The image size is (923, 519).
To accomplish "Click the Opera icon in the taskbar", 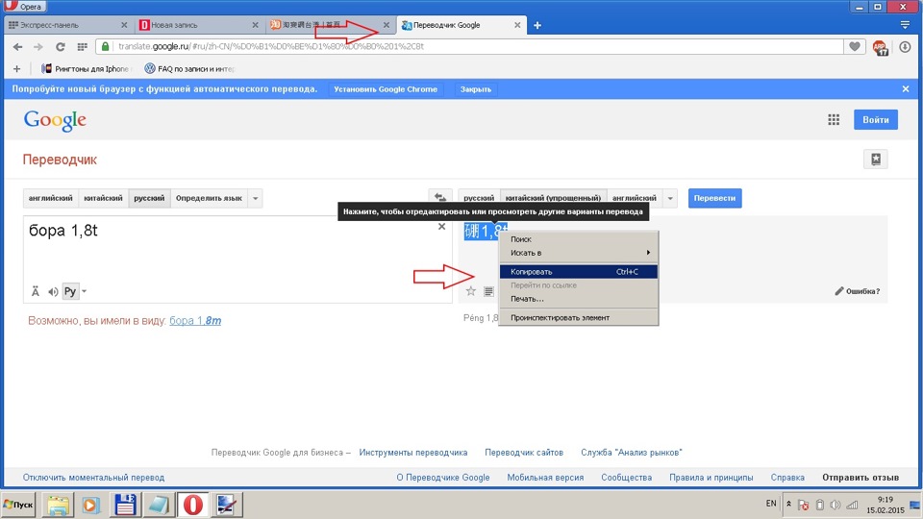I will 193,505.
